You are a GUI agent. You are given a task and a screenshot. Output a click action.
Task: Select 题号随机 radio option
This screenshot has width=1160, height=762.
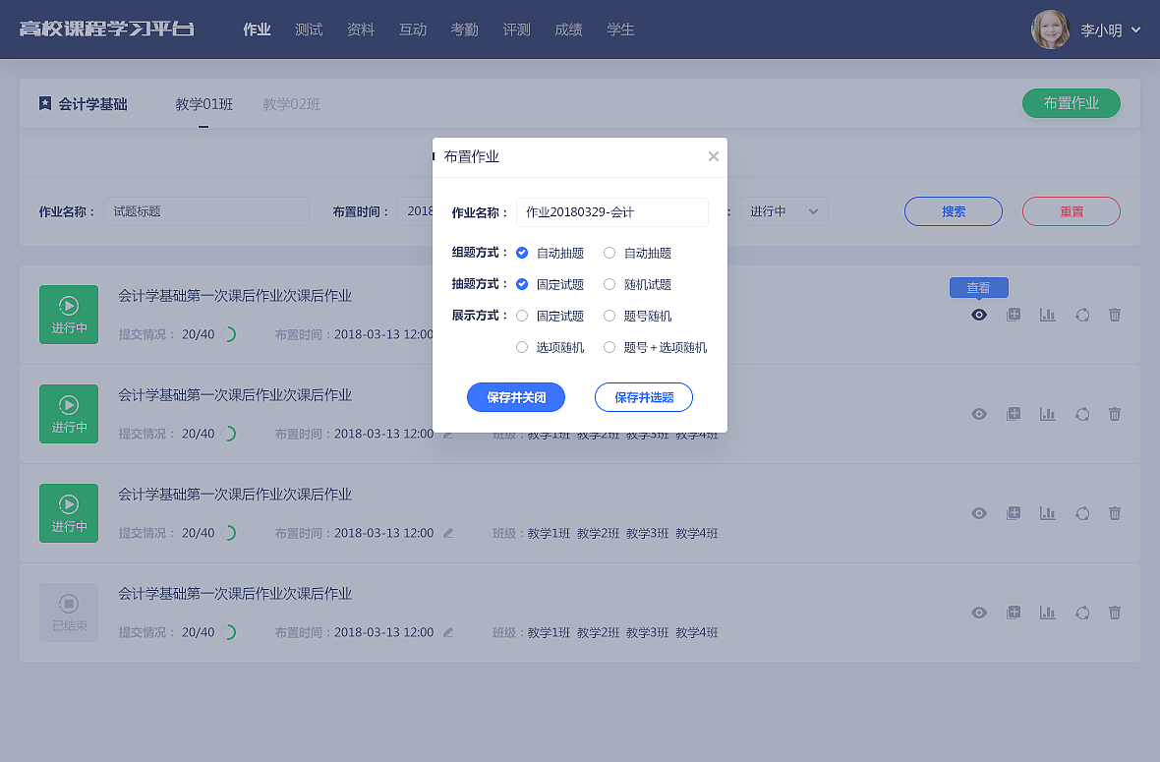pyautogui.click(x=609, y=316)
